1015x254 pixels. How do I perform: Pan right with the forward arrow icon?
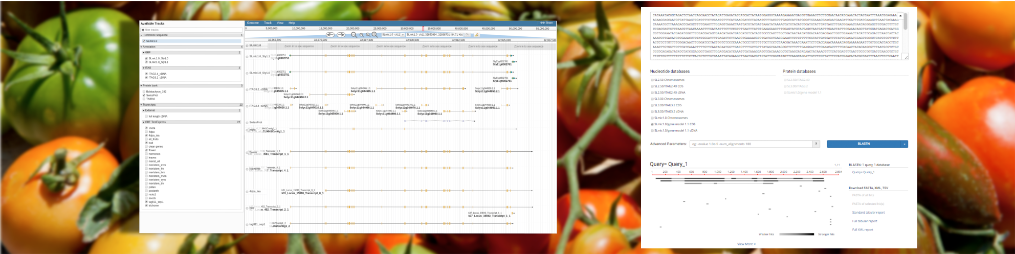point(340,35)
